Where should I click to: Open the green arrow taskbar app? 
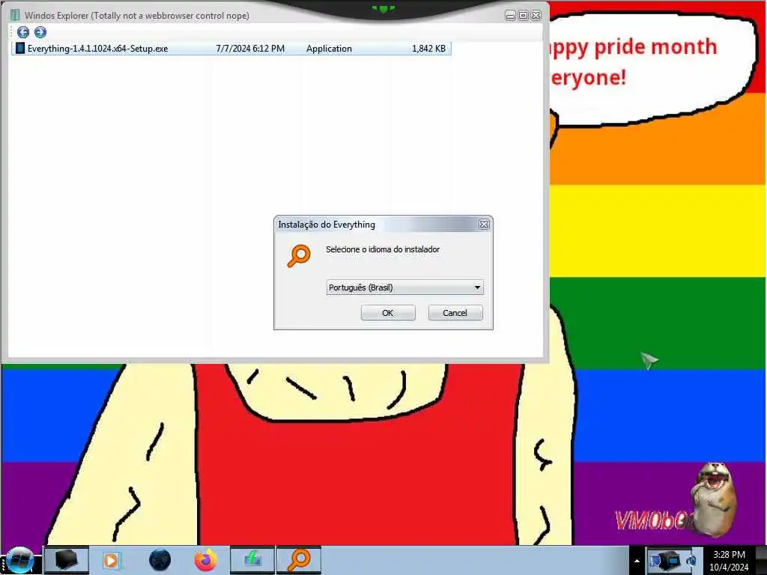pyautogui.click(x=252, y=560)
